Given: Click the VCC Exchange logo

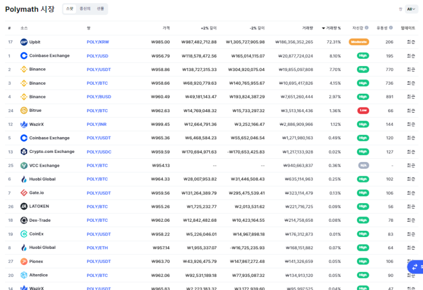Looking at the screenshot, I should [x=24, y=165].
